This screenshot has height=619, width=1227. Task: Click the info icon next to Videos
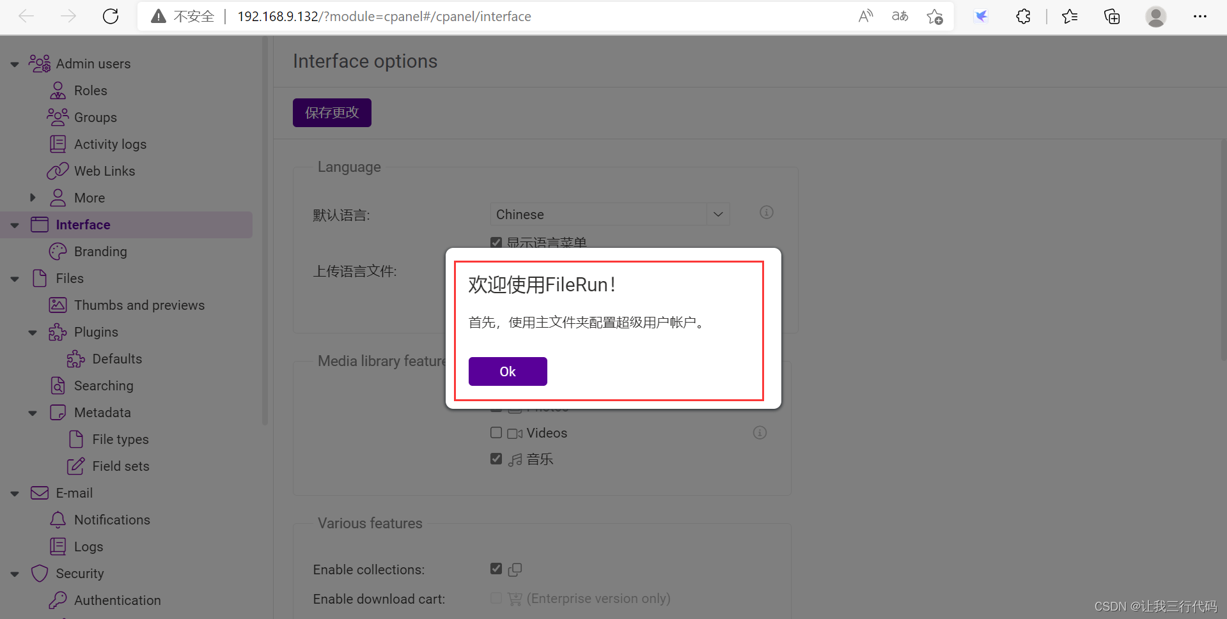tap(760, 432)
